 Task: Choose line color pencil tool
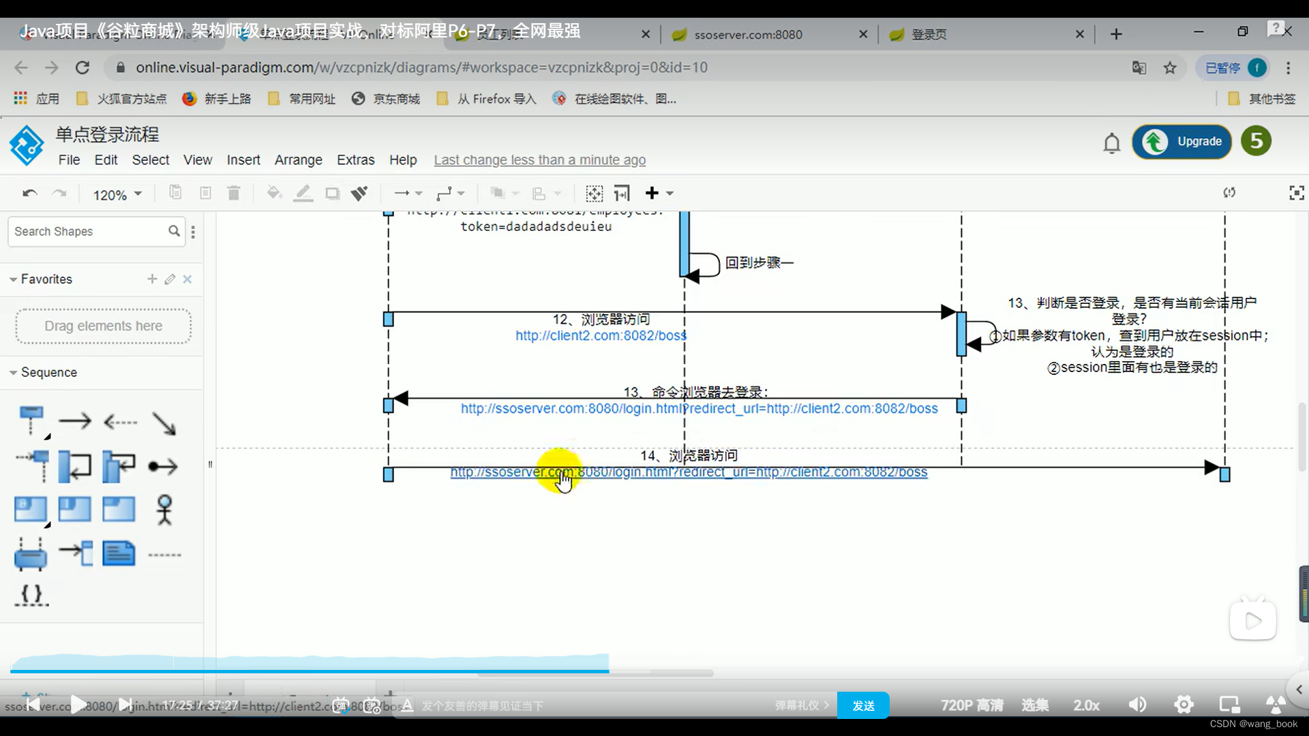click(x=303, y=194)
